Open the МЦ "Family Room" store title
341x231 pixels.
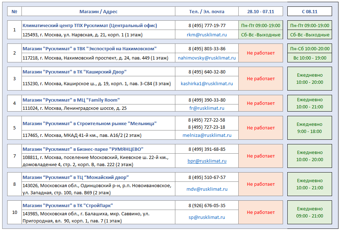click(x=71, y=100)
